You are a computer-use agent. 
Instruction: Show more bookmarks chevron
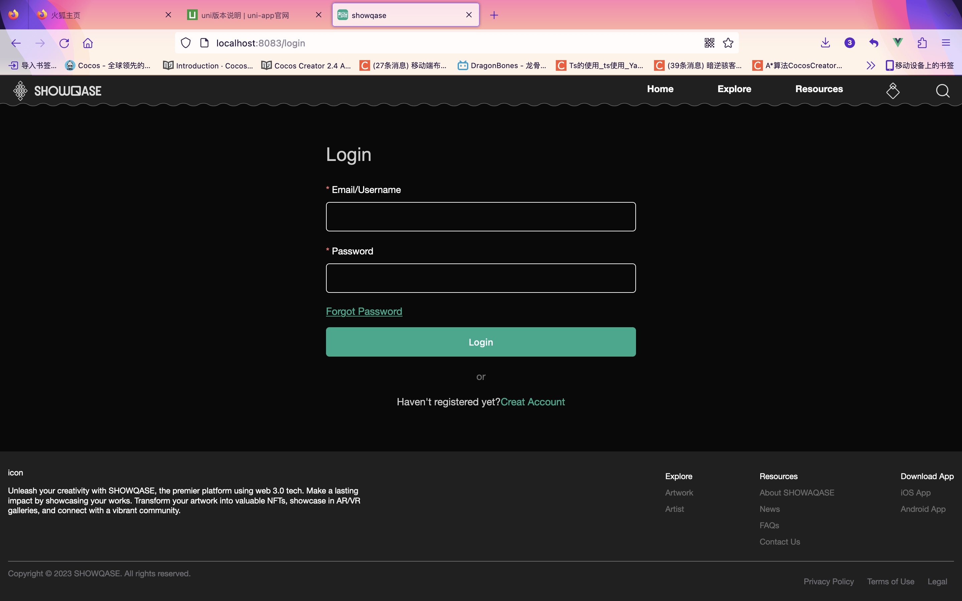pyautogui.click(x=870, y=65)
